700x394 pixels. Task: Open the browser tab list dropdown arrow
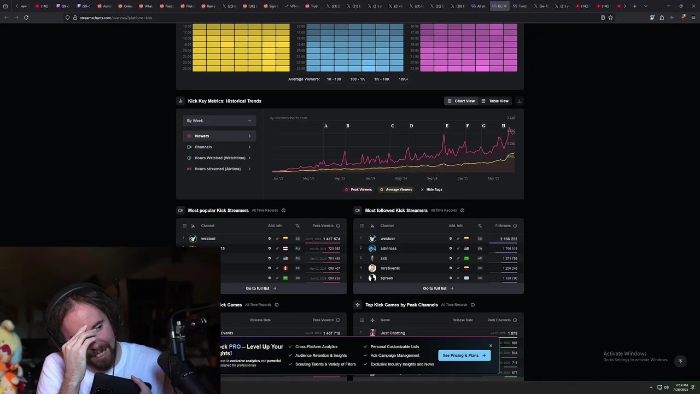coord(646,6)
